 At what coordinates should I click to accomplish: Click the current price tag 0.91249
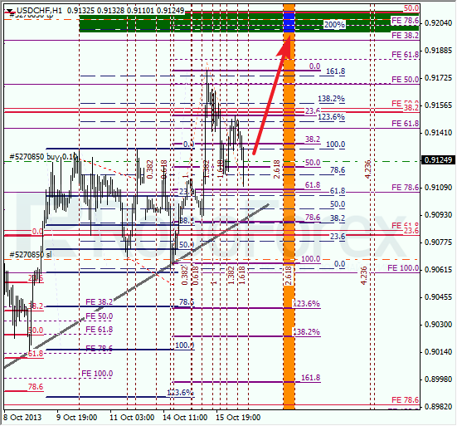coord(438,160)
